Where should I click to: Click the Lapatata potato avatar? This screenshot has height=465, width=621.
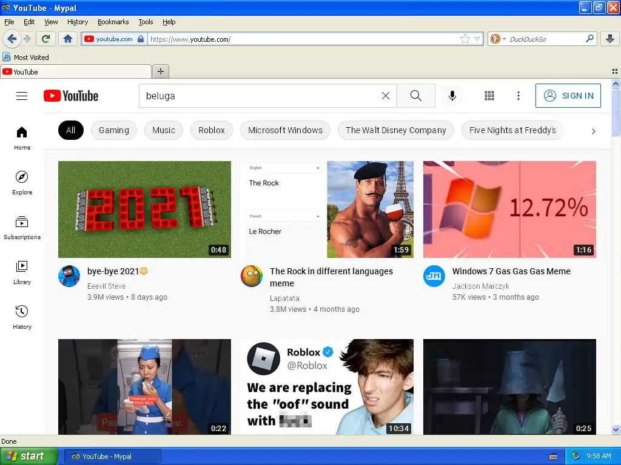click(252, 276)
